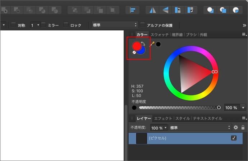Click the red primary color swatch
Image resolution: width=248 pixels, height=161 pixels.
coord(137,46)
